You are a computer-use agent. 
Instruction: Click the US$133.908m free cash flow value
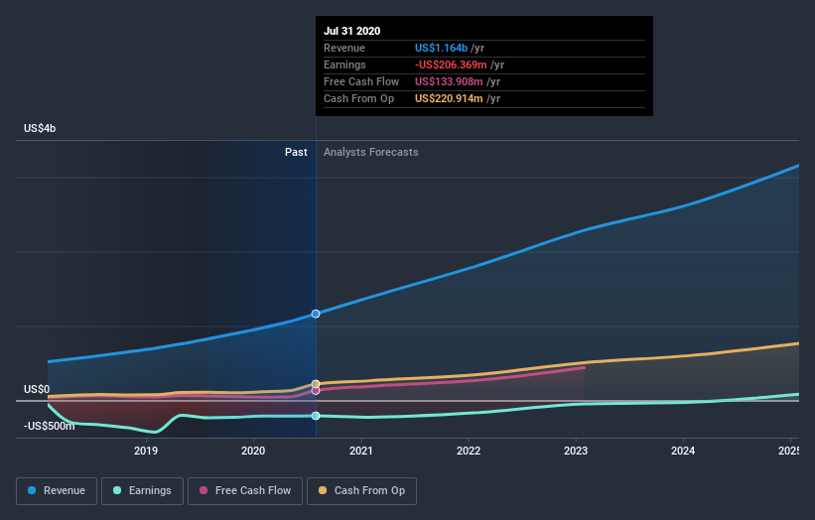point(449,81)
